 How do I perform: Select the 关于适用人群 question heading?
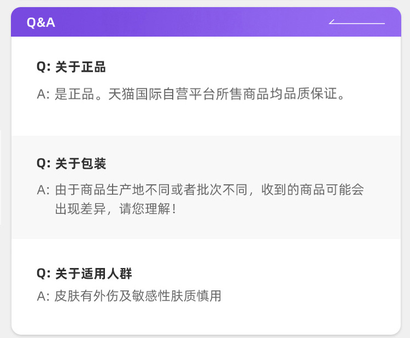pos(93,273)
